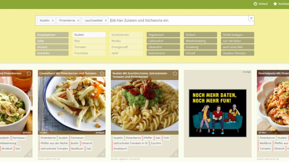Click Weißbrot ingredient tag
This screenshot has width=289, height=162.
pos(265,143)
